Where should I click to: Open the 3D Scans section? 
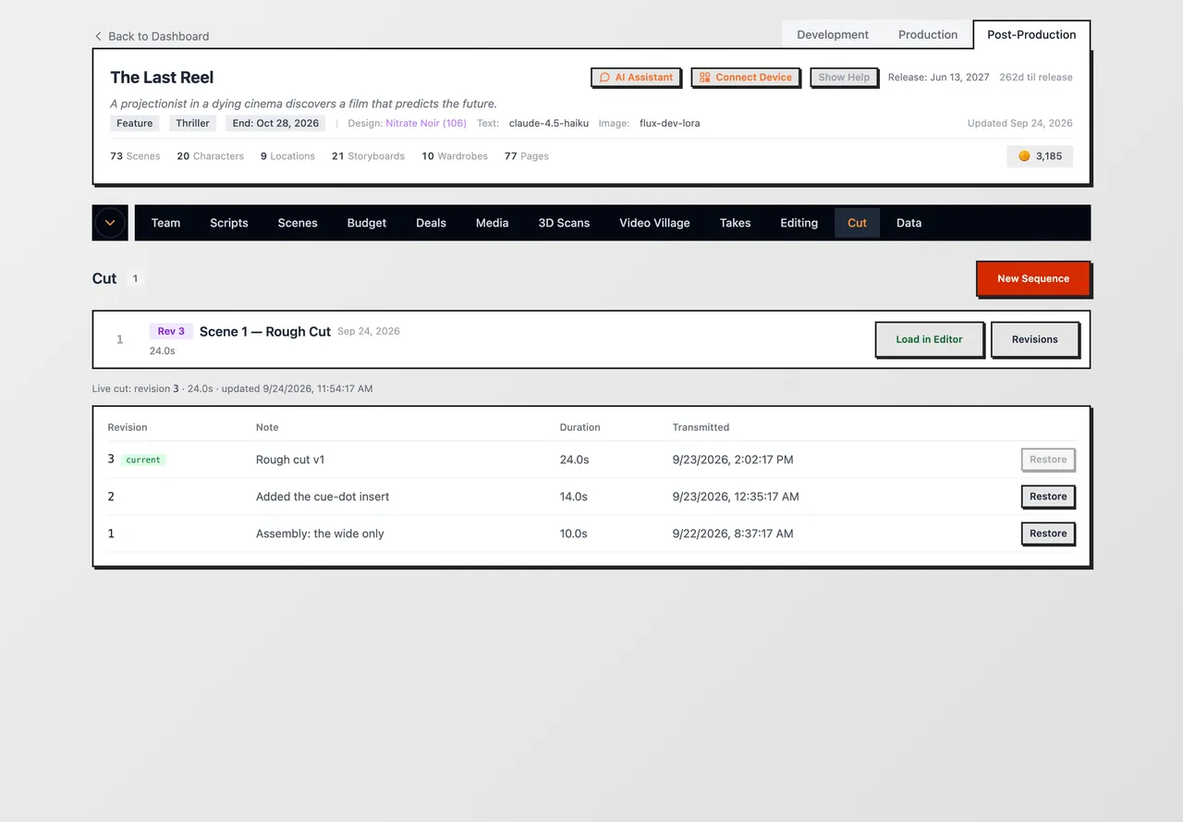click(564, 223)
